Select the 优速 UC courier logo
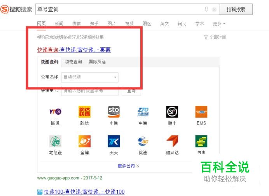The width and height of the screenshot is (269, 196). 143,141
